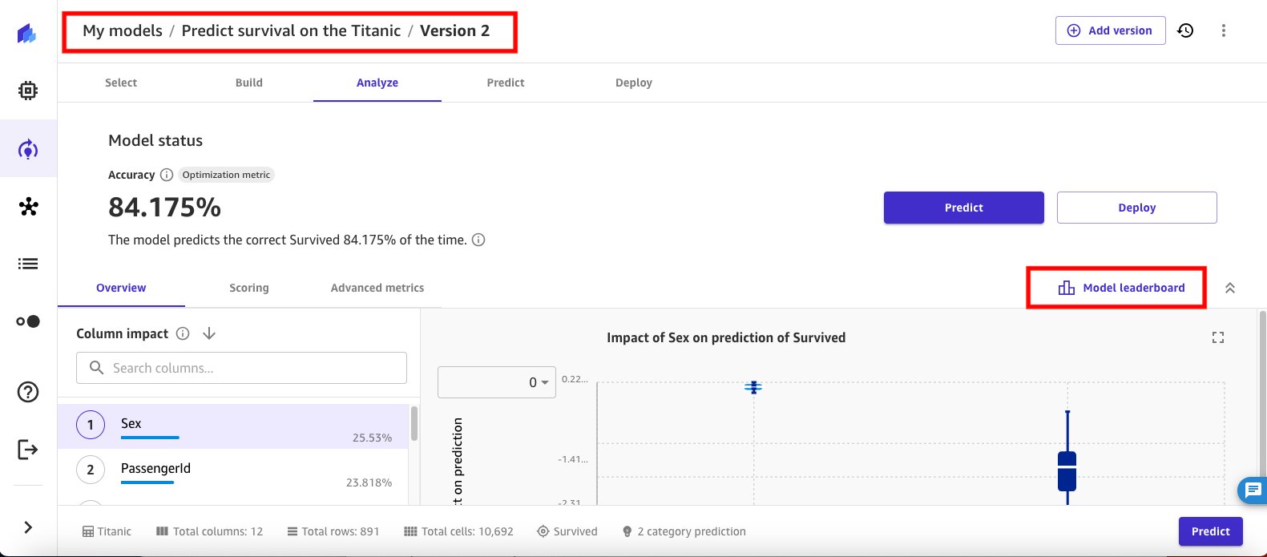
Task: Open the chat bubble widget
Action: [x=1253, y=490]
